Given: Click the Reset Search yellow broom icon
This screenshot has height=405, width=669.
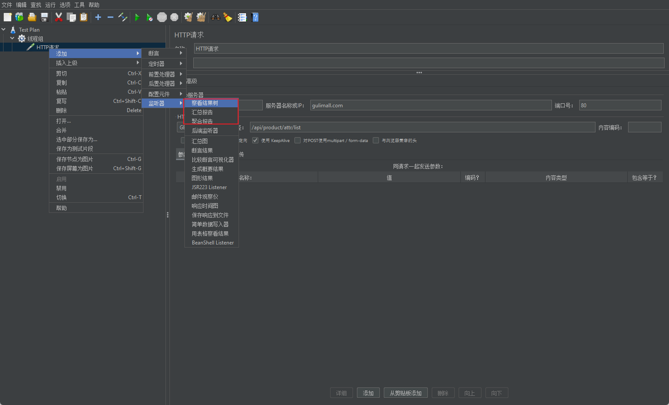Looking at the screenshot, I should click(228, 17).
